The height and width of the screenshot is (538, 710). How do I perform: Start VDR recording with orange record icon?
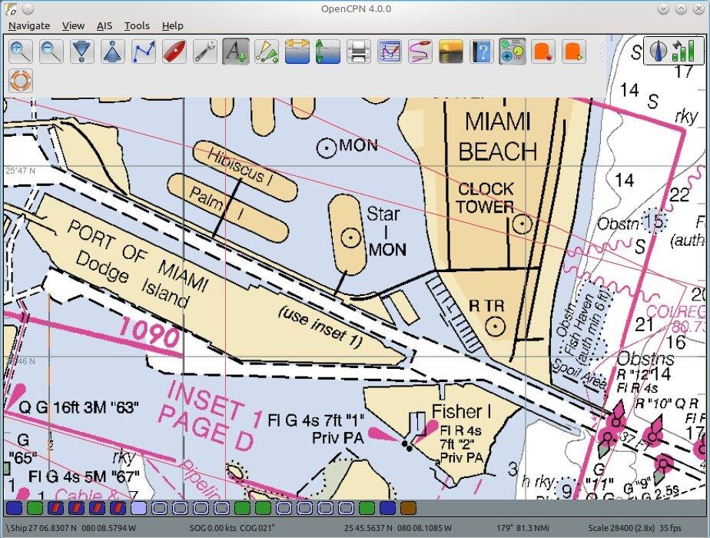coord(543,51)
